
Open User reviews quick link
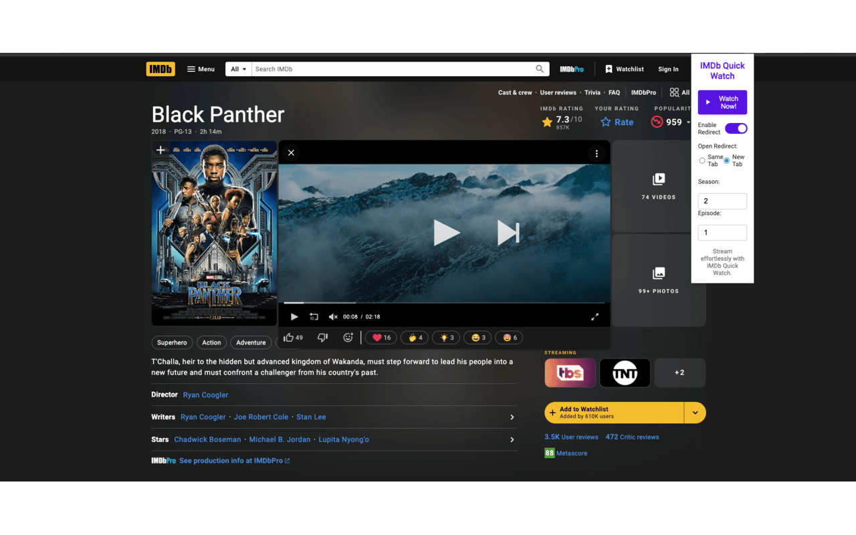[x=558, y=92]
